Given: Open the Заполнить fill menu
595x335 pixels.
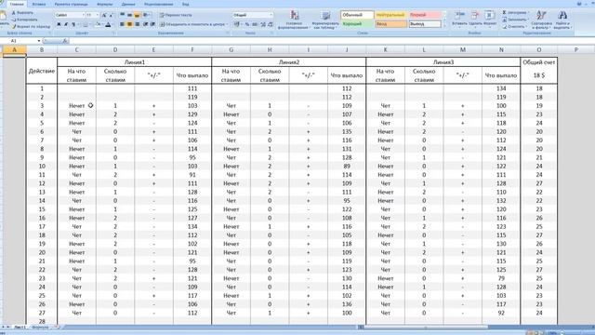Looking at the screenshot, I should pyautogui.click(x=515, y=20).
